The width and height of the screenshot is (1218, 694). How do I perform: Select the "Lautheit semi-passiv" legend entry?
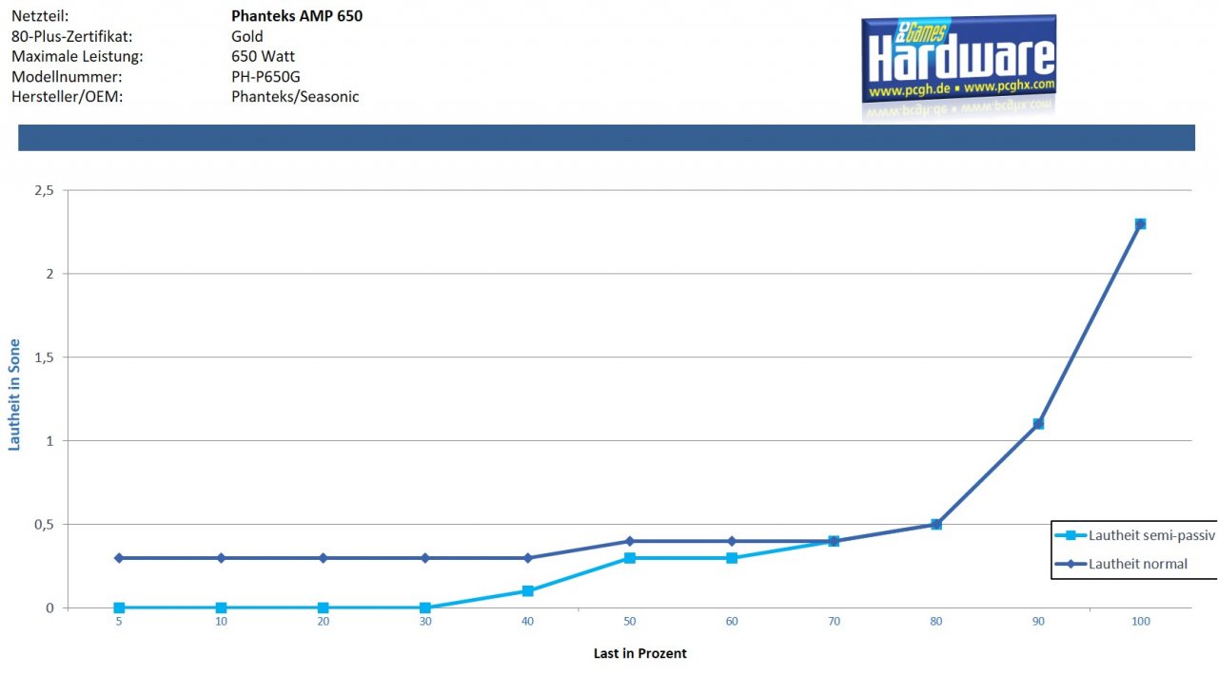pyautogui.click(x=1134, y=535)
